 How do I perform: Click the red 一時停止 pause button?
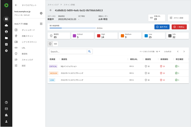click(x=179, y=27)
